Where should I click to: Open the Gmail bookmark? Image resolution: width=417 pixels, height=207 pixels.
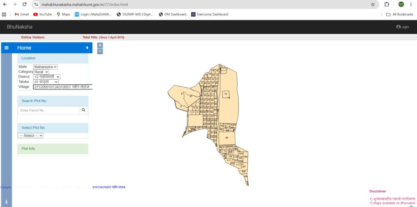pos(22,14)
